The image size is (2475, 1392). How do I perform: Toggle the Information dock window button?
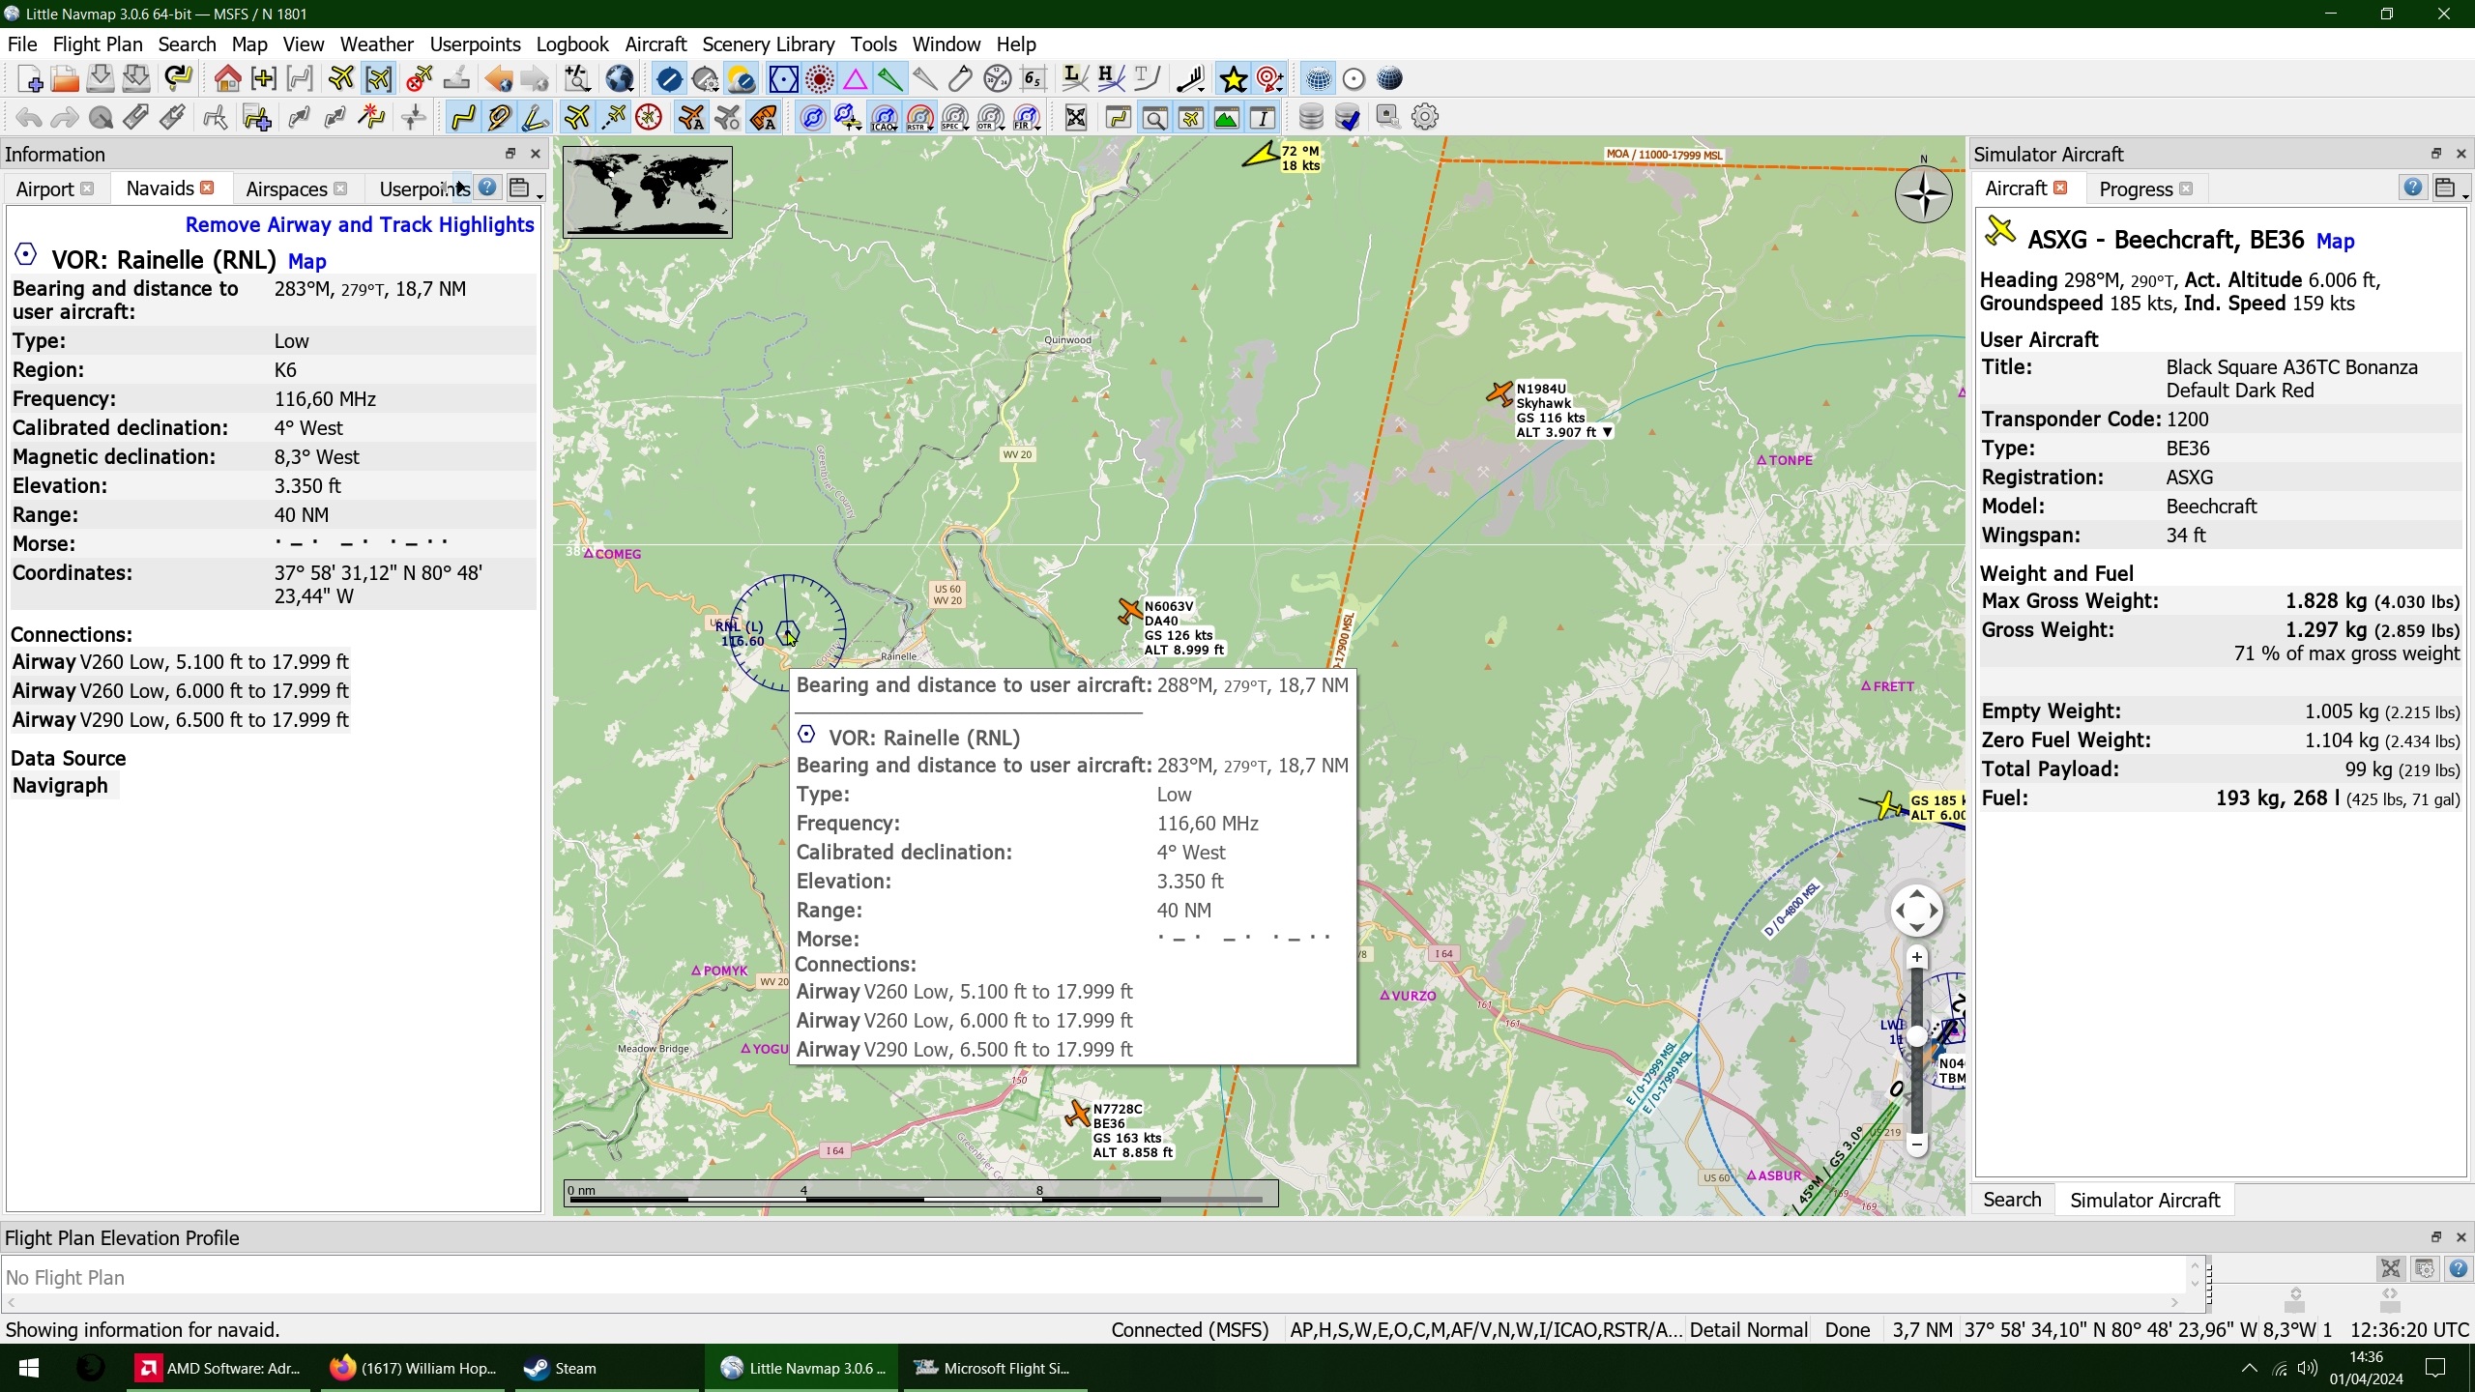(1263, 118)
